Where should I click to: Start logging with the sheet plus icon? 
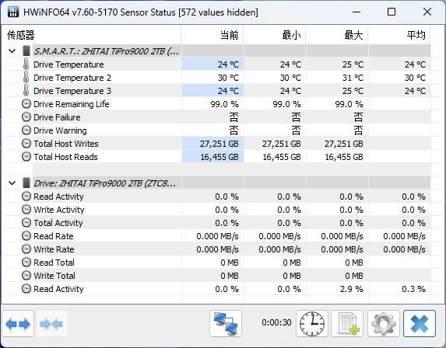(x=347, y=324)
